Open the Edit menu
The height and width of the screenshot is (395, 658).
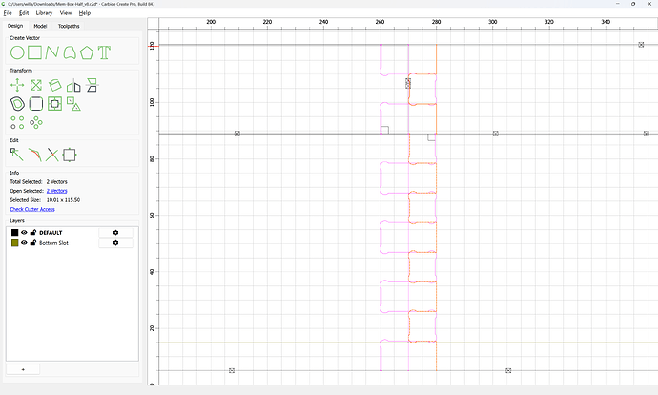(x=24, y=13)
